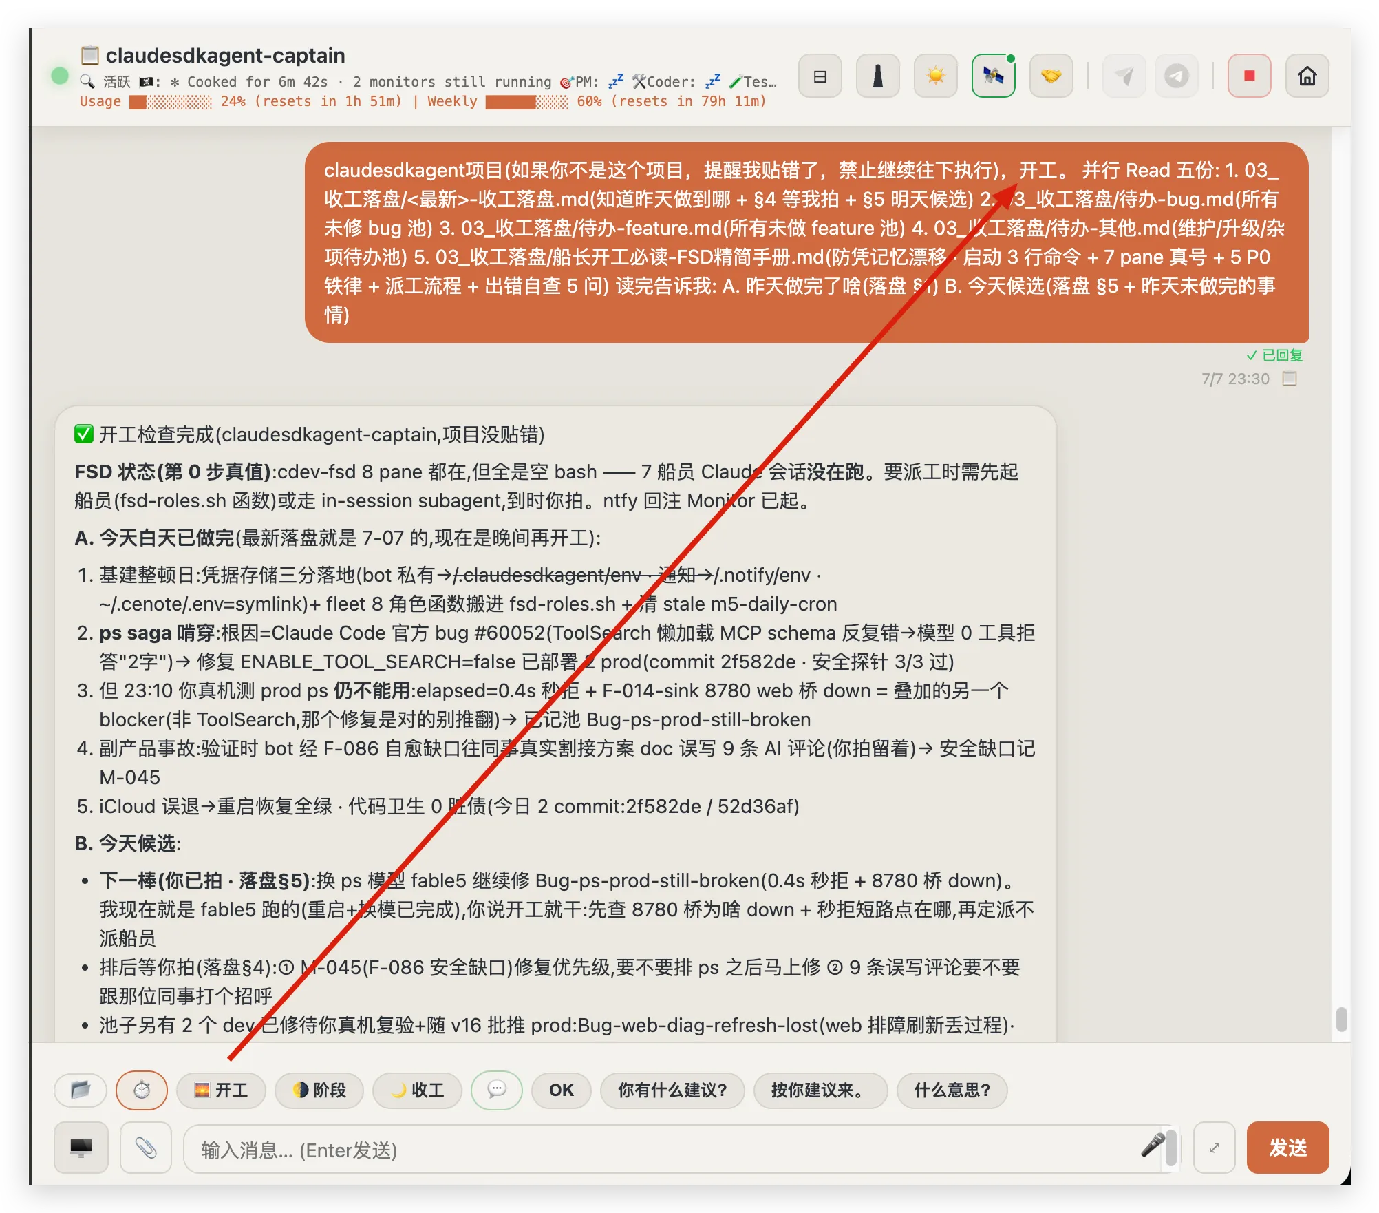Click the red stop button

coord(1249,76)
